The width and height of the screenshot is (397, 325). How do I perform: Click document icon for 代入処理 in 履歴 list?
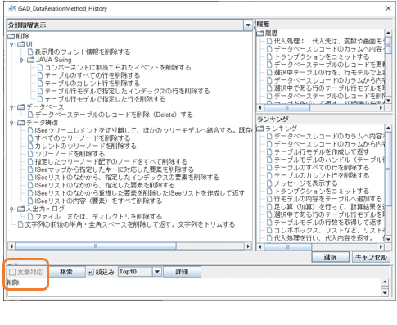coord(269,41)
